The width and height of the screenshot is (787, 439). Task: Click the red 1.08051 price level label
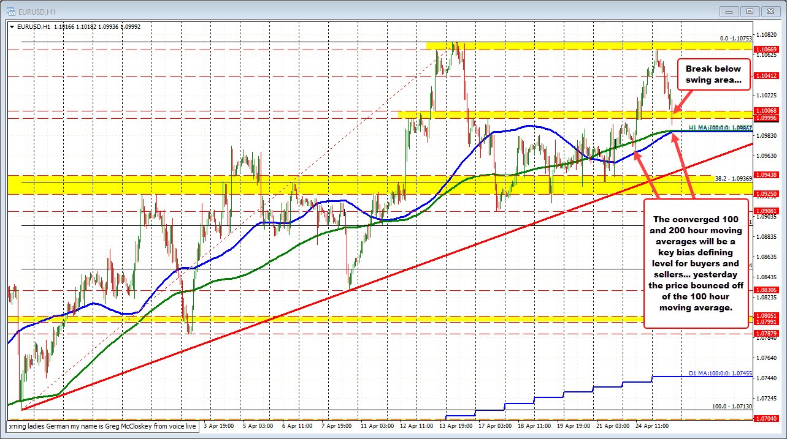[767, 315]
